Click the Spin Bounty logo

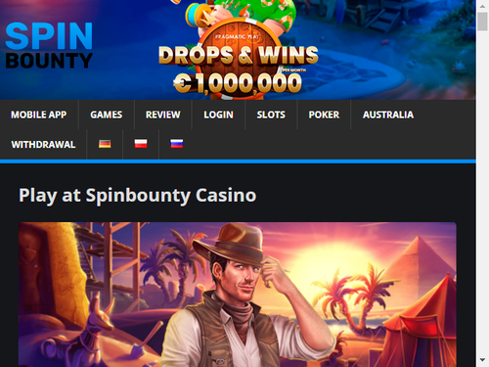point(49,46)
